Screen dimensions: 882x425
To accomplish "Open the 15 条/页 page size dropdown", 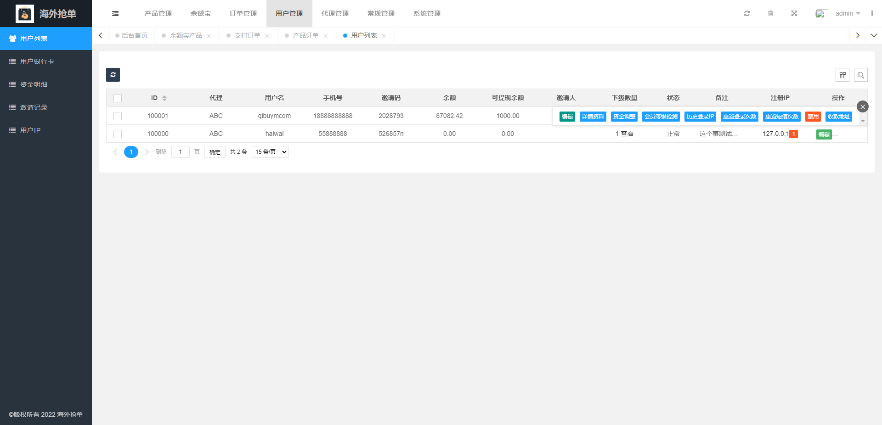I will click(x=270, y=152).
